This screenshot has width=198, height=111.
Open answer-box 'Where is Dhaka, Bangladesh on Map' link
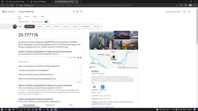coord(45,51)
